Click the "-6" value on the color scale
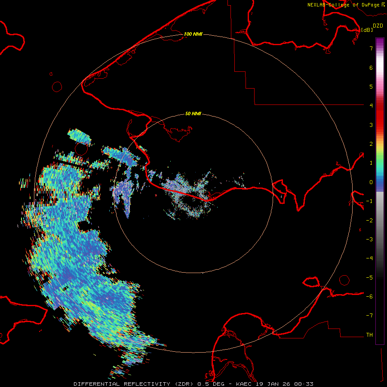This screenshot has height=387, width=387. pyautogui.click(x=369, y=297)
